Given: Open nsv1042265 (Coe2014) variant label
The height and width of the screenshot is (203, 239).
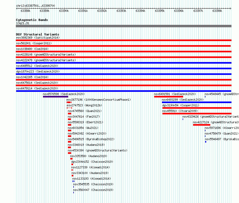Looking at the screenshot, I should pos(32,77).
